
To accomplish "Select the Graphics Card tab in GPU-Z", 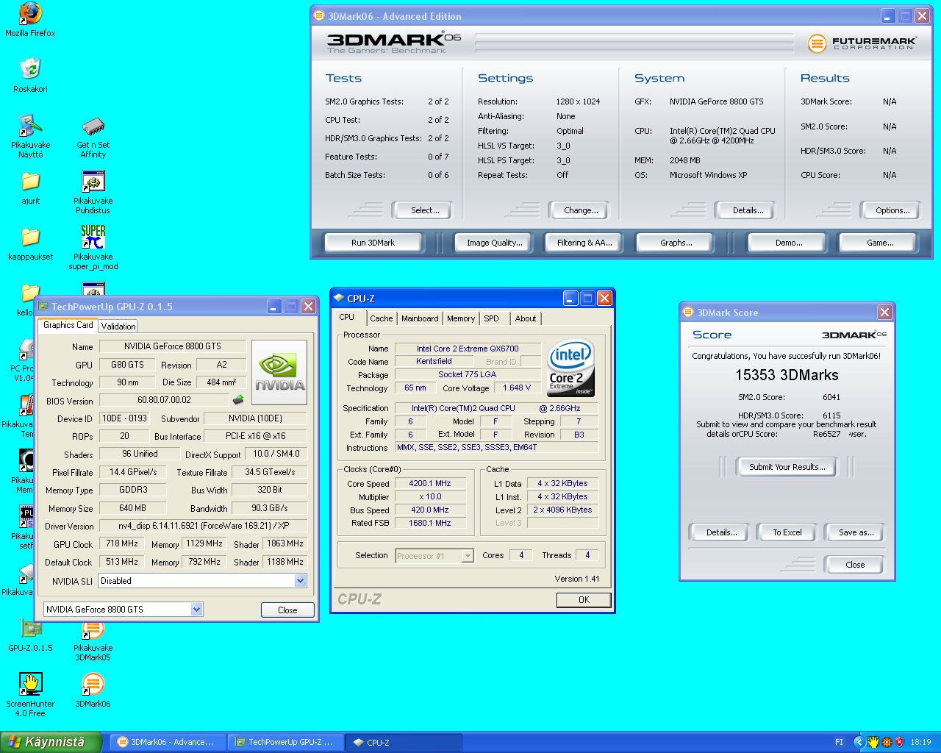I will (x=68, y=325).
